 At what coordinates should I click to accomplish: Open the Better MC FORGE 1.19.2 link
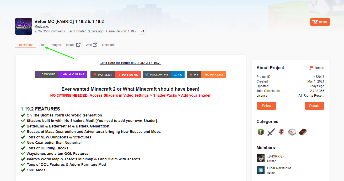click(x=130, y=63)
